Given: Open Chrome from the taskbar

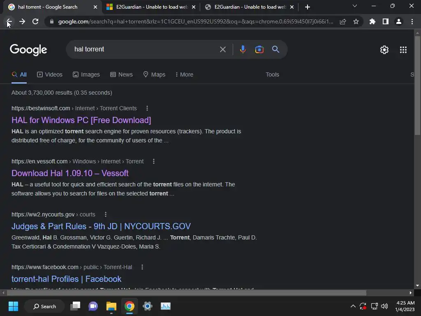Looking at the screenshot, I should click(129, 306).
